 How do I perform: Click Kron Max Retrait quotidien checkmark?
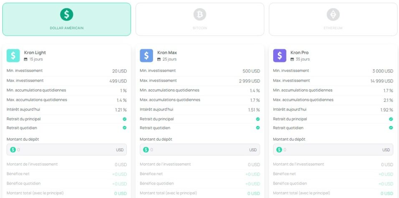tap(258, 128)
